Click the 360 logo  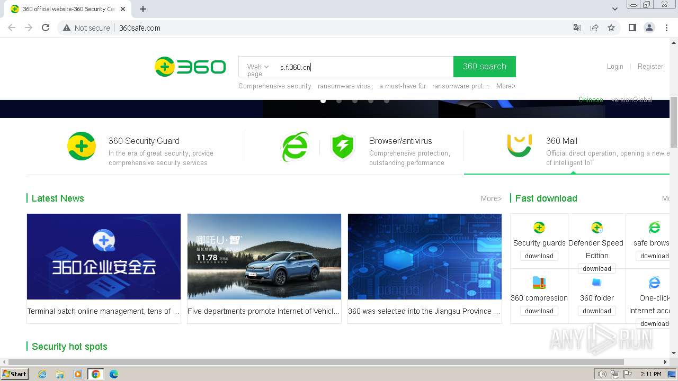tap(190, 67)
